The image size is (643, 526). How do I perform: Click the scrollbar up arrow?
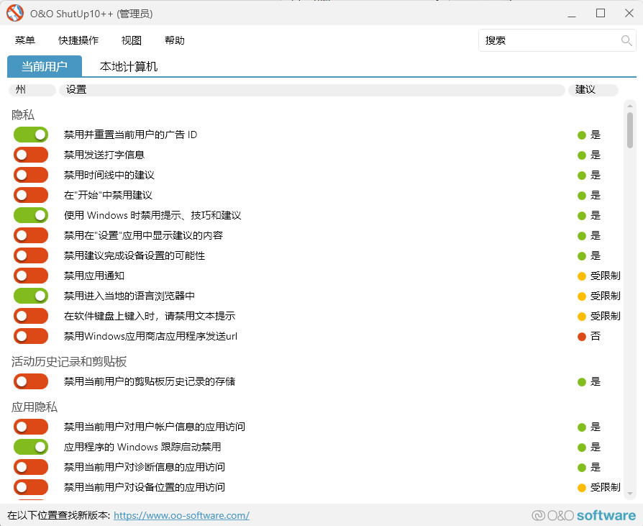tap(630, 106)
